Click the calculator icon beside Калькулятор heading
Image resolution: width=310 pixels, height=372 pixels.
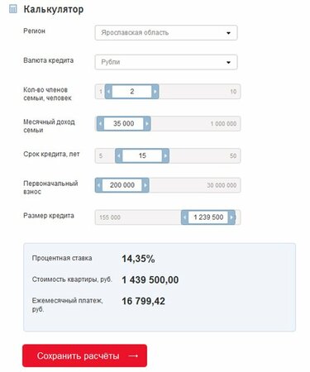(13, 9)
